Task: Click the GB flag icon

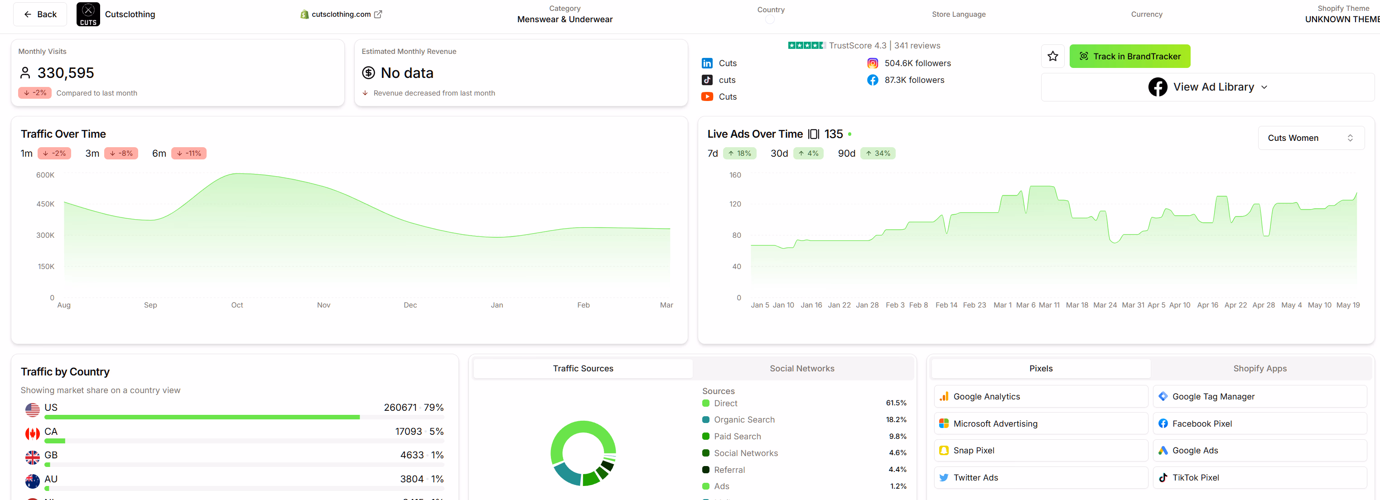Action: click(x=32, y=458)
